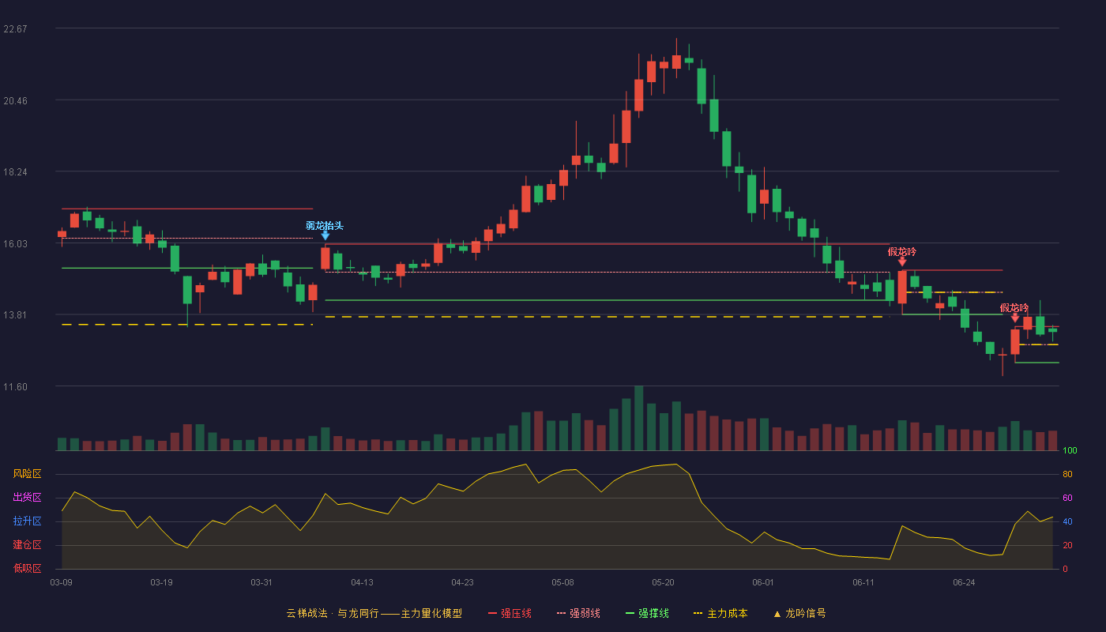The width and height of the screenshot is (1106, 632).
Task: Click the 04-13 date axis label
Action: [x=362, y=582]
